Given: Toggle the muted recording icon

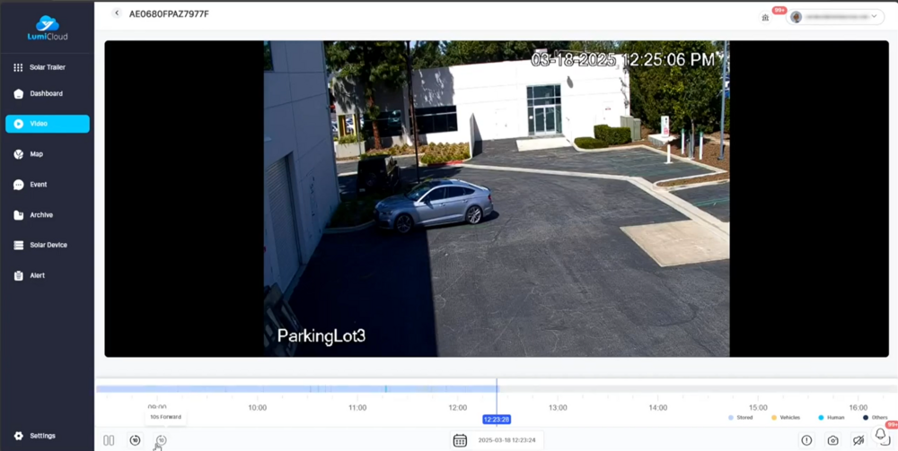Looking at the screenshot, I should [858, 440].
